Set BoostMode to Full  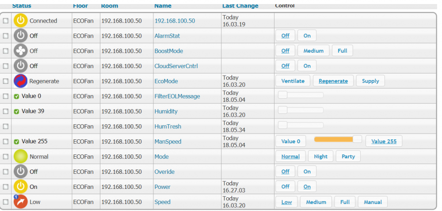(342, 51)
